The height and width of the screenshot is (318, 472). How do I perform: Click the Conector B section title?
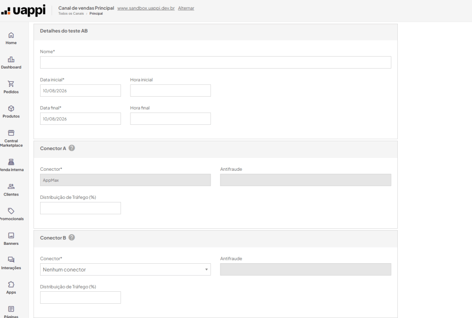(53, 238)
